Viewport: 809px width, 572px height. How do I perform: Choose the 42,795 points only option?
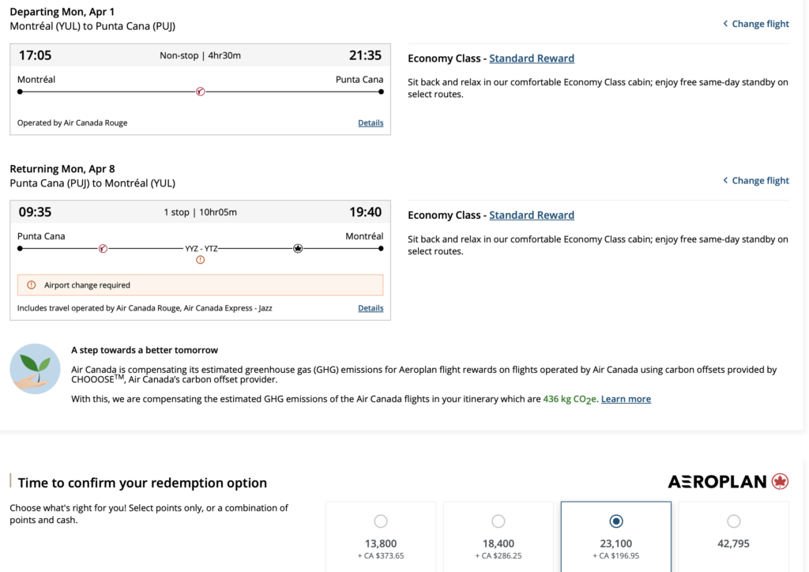734,521
